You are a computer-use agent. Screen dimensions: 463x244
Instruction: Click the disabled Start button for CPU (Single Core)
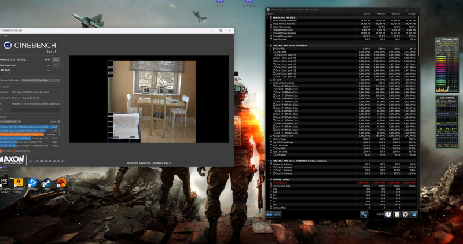tap(56, 65)
